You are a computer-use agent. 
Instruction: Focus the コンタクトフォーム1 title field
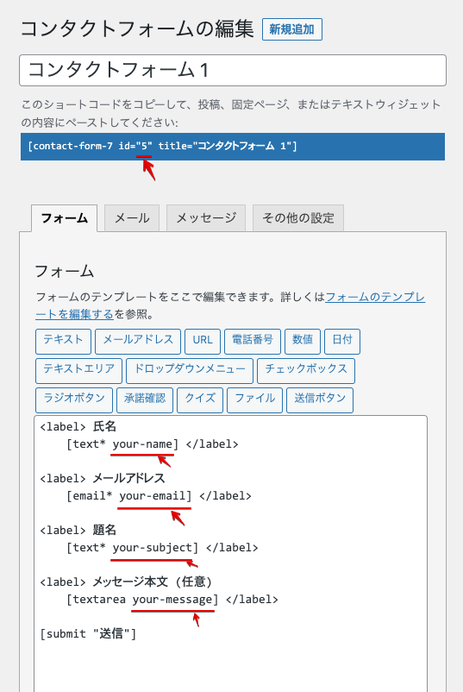tap(233, 70)
